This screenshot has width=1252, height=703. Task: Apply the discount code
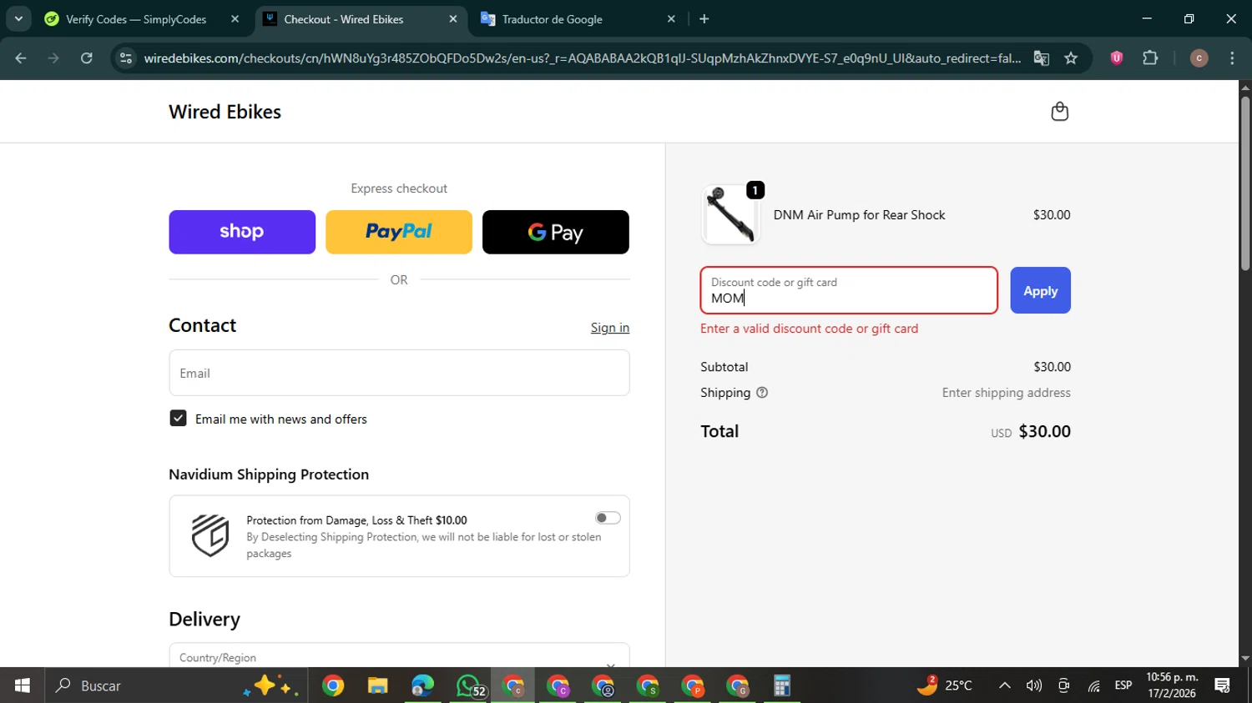point(1040,290)
